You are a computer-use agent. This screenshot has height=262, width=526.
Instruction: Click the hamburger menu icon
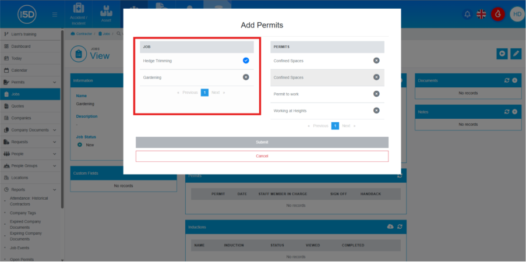(x=55, y=14)
